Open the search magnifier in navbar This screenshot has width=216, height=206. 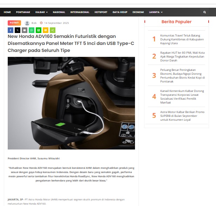(204, 12)
